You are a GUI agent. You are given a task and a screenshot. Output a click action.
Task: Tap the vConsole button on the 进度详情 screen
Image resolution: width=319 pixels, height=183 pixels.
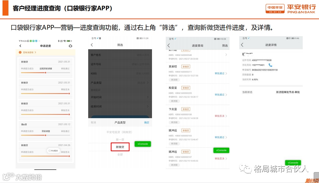point(293,163)
